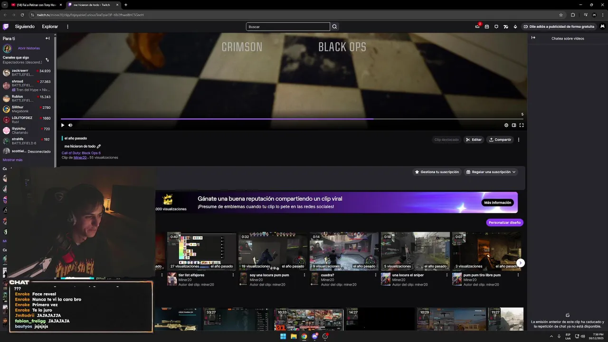
Task: Open Miner20 channel link under the clip
Action: [80, 157]
